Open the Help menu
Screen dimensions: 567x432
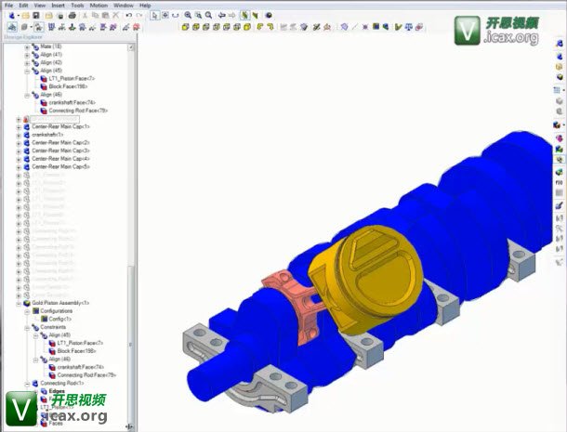point(145,6)
